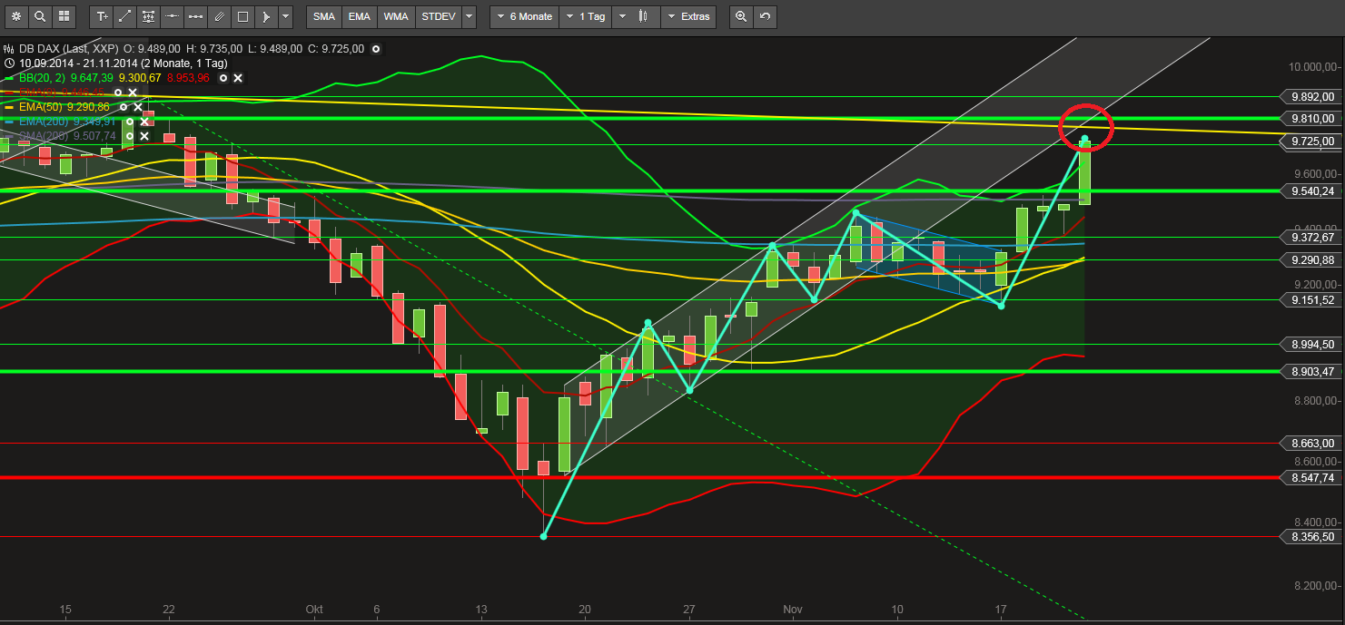
Task: Toggle the EMA(50) indicator circle
Action: [124, 106]
